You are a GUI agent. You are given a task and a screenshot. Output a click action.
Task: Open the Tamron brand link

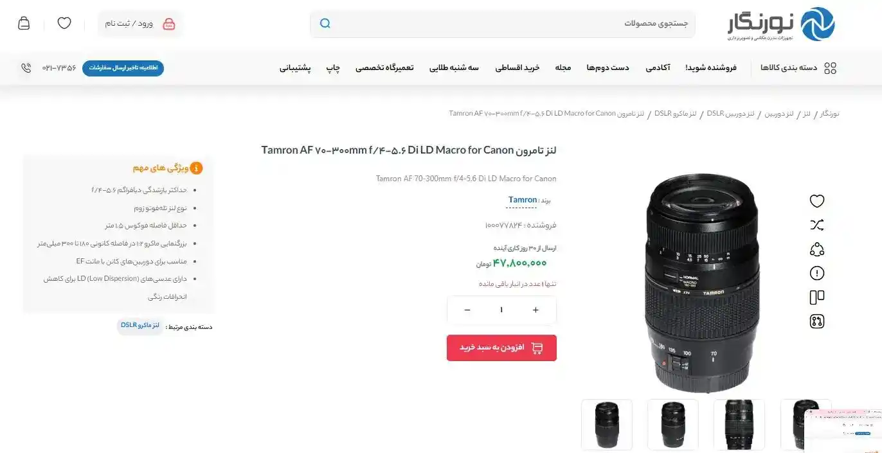point(522,200)
